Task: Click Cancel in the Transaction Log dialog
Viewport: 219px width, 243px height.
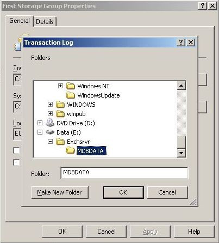Action: click(x=167, y=192)
